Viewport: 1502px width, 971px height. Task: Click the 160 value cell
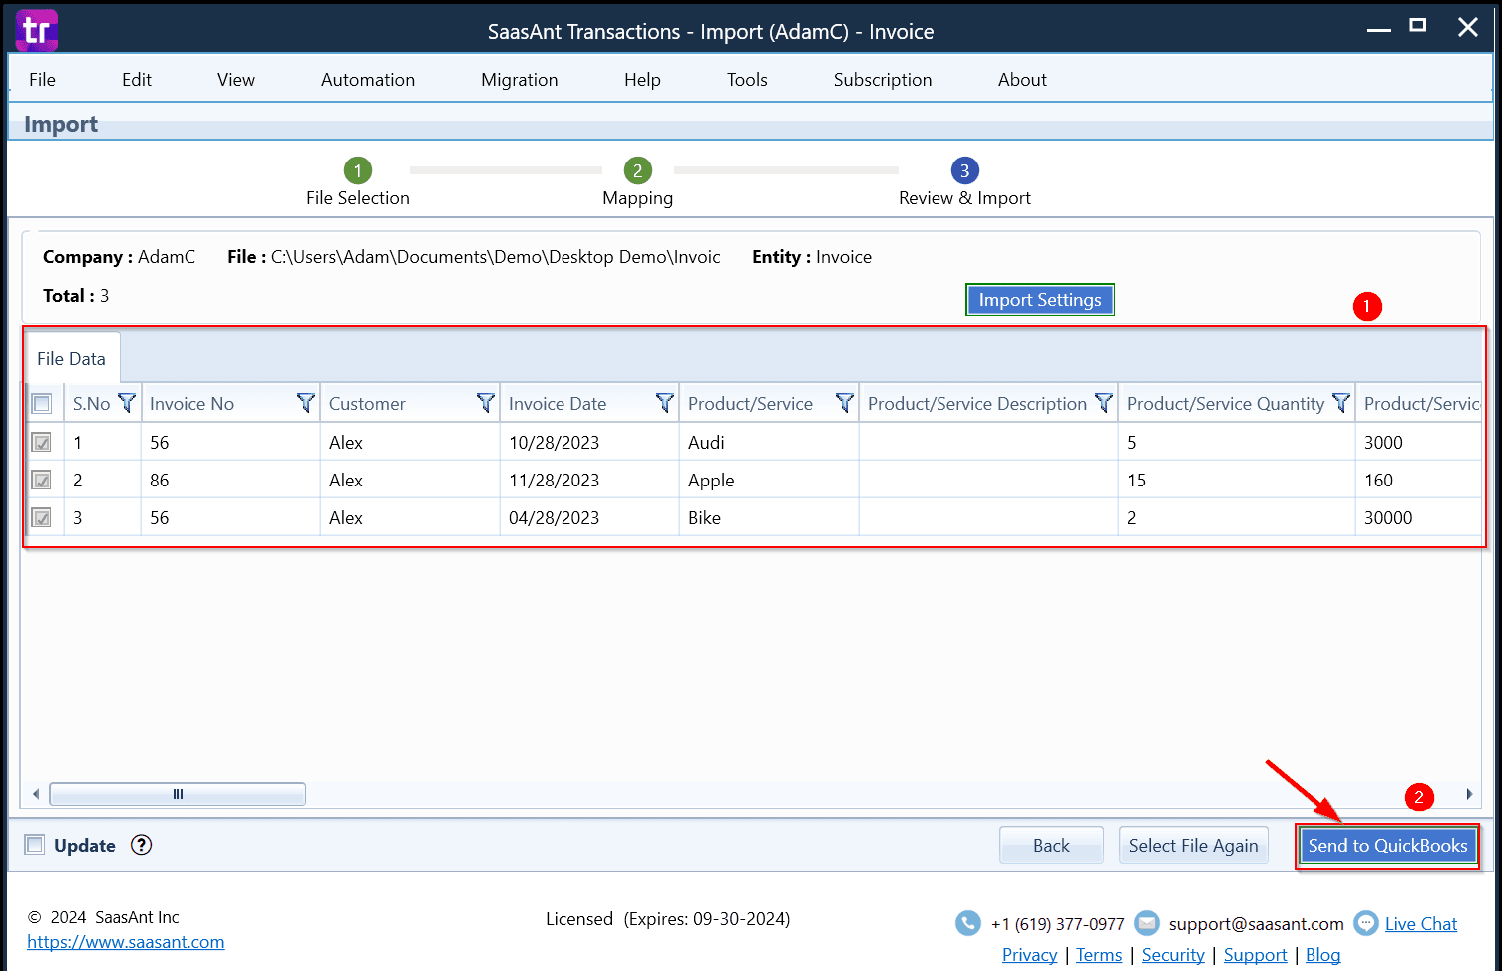click(x=1418, y=480)
